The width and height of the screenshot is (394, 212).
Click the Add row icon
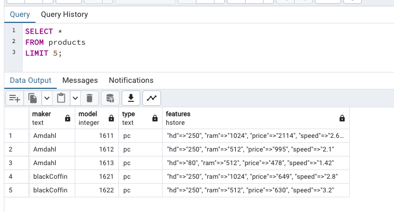[15, 98]
